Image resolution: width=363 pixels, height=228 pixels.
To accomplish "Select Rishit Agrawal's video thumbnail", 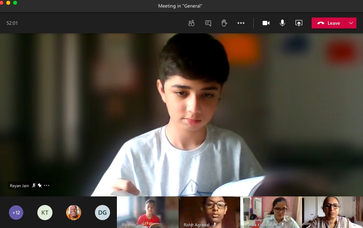I will (209, 212).
